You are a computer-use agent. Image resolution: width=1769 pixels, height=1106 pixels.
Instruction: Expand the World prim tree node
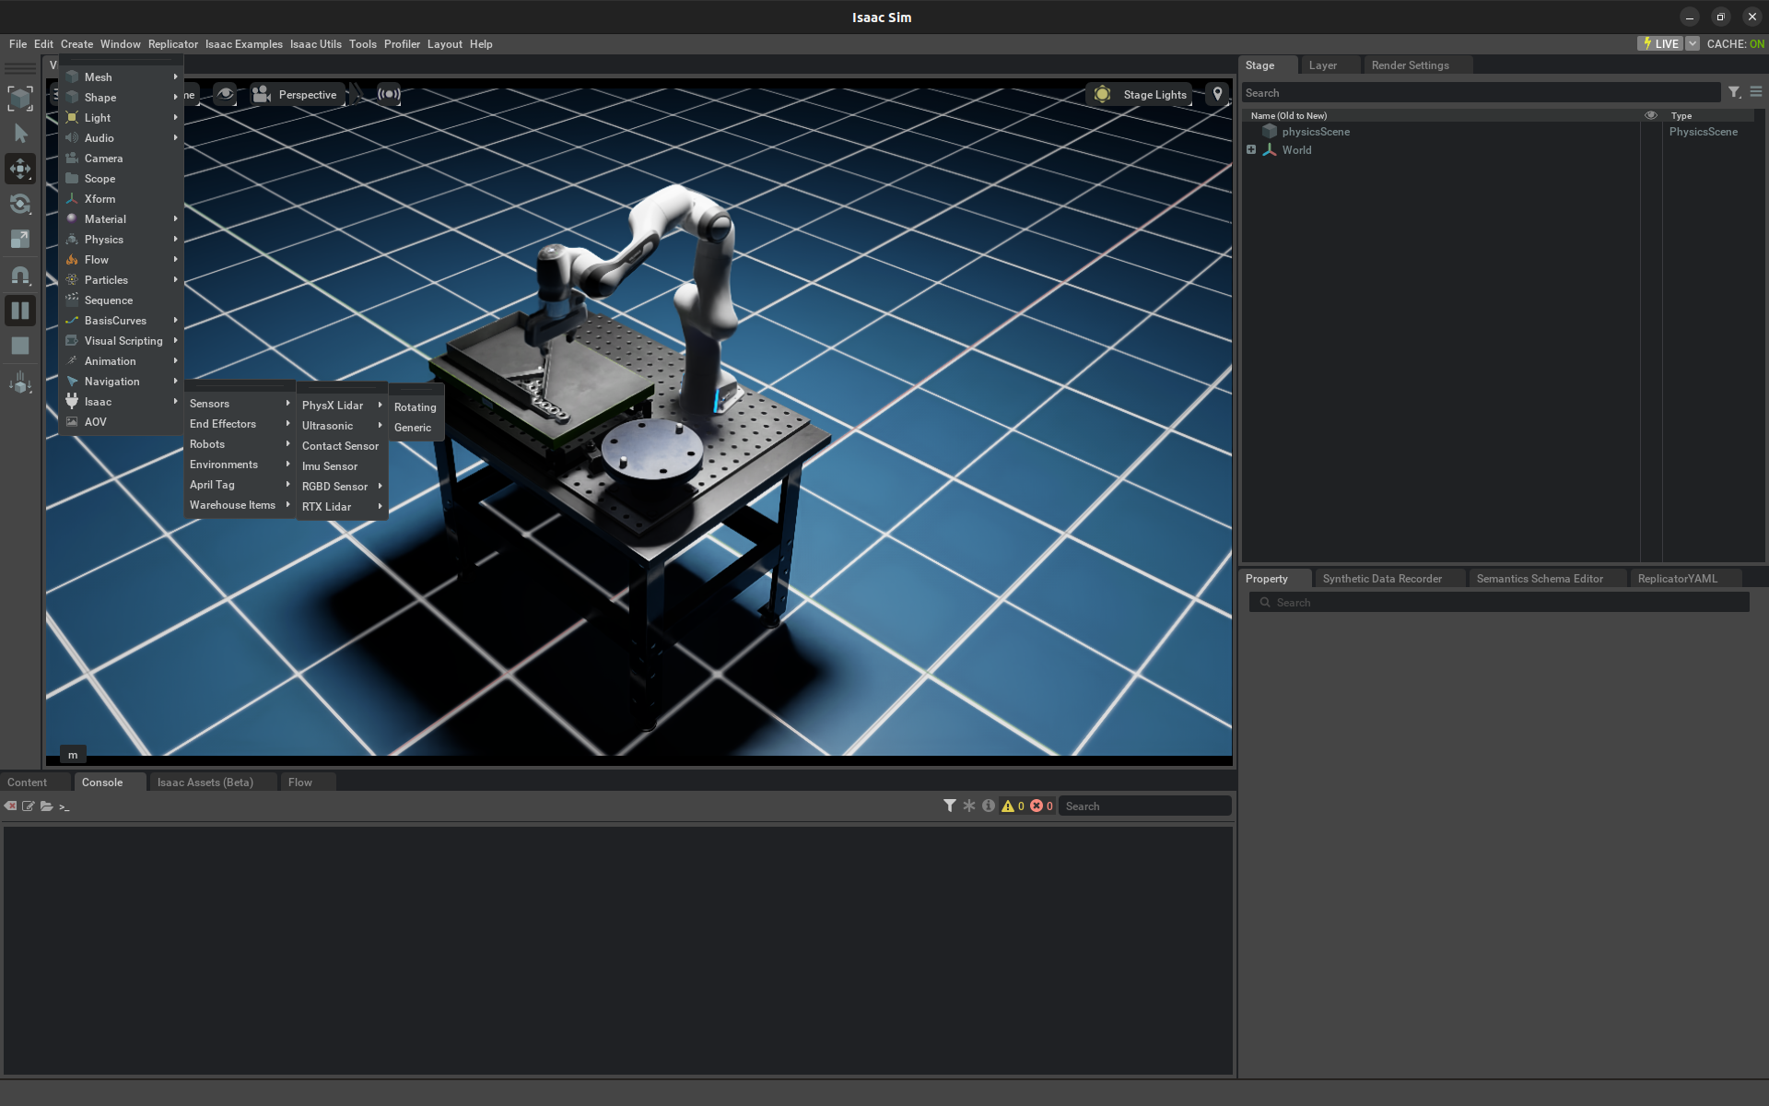click(1251, 149)
